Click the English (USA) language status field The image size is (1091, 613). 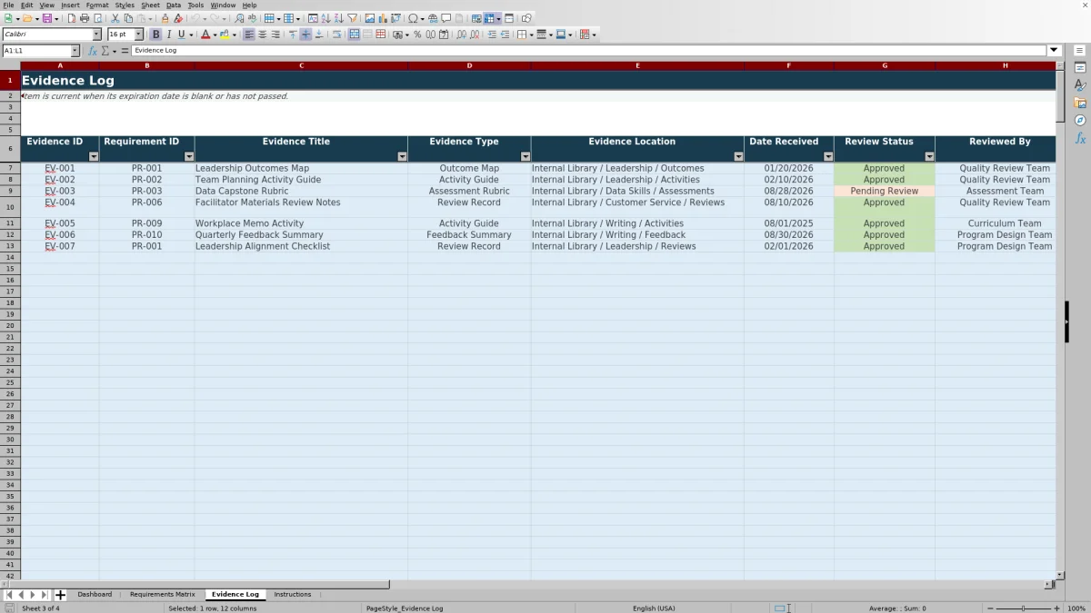tap(654, 608)
